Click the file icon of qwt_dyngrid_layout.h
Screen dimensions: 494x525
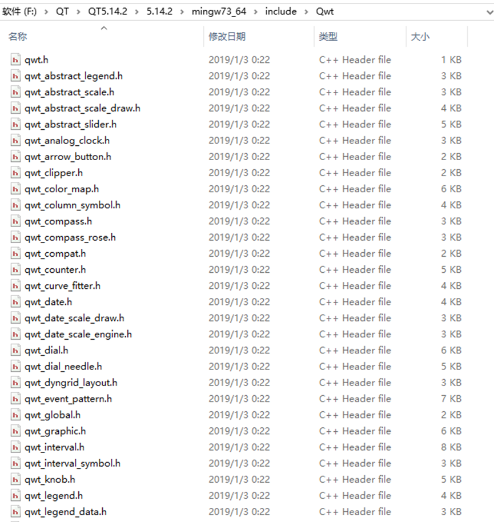tap(15, 383)
